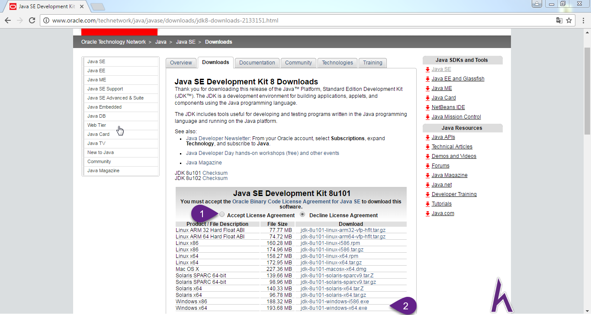Download jdk-8u101-windows-i586.exe
The width and height of the screenshot is (591, 315).
click(x=335, y=302)
